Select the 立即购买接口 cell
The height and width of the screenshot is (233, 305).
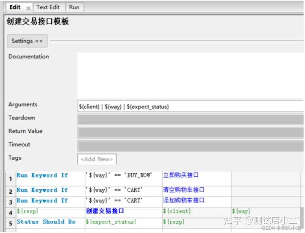197,178
